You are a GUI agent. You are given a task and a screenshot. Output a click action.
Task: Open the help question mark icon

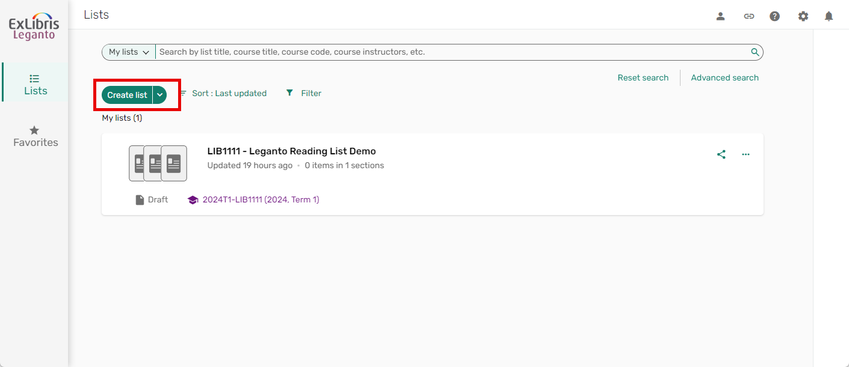coord(774,16)
